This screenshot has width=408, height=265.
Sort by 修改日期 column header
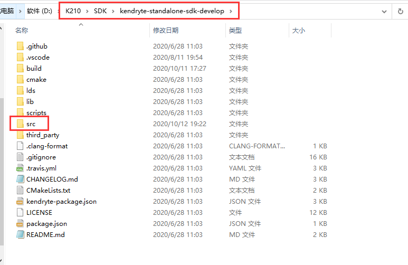166,31
